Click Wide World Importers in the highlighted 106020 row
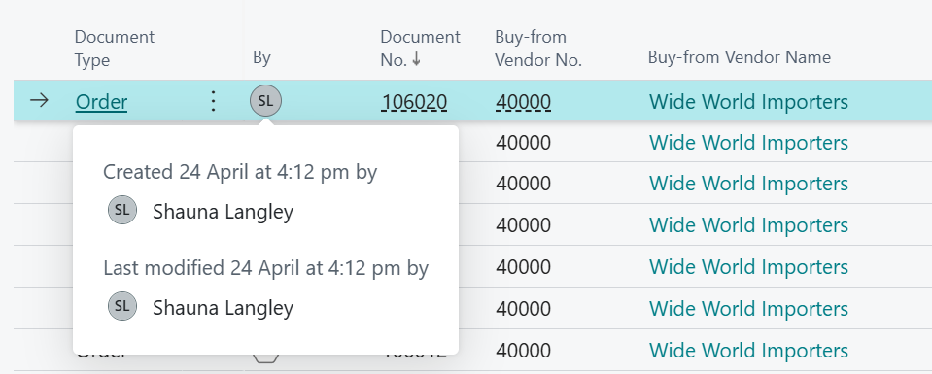 tap(748, 102)
